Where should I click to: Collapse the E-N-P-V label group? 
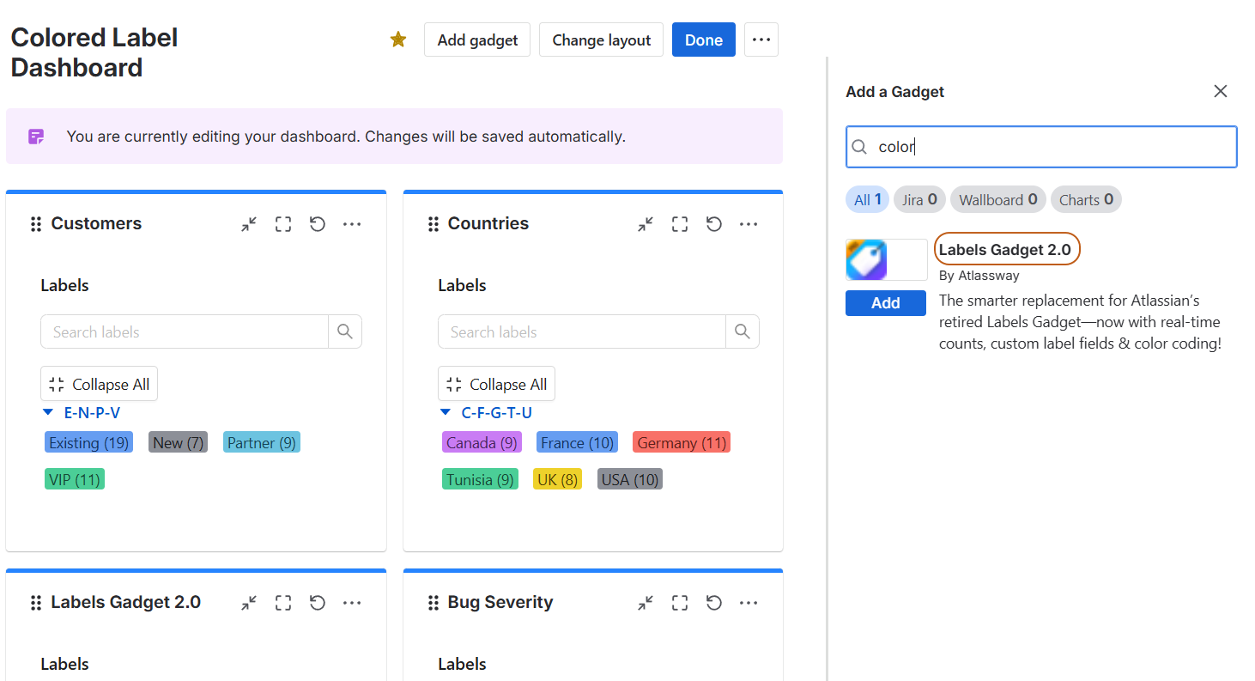49,413
